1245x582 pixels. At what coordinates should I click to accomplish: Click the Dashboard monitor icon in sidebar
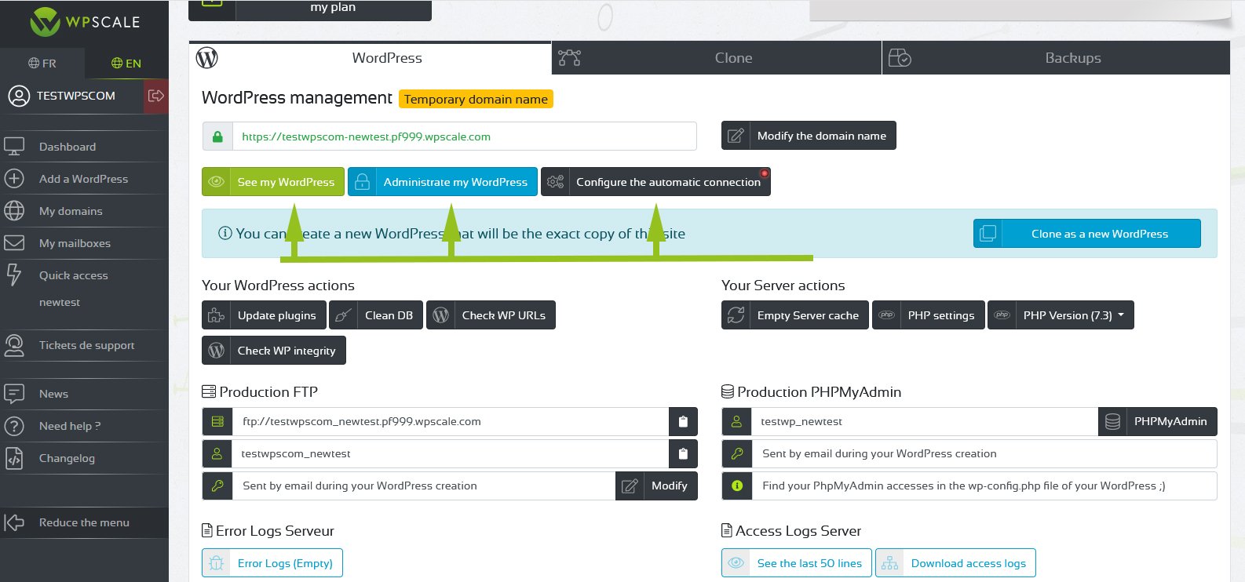tap(14, 147)
